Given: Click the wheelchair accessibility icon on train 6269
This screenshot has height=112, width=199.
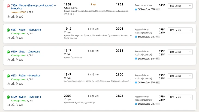Looking at the screenshot, I should click(x=17, y=60).
